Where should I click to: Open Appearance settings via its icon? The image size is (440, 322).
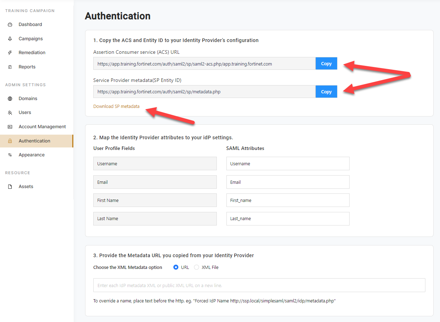point(10,155)
